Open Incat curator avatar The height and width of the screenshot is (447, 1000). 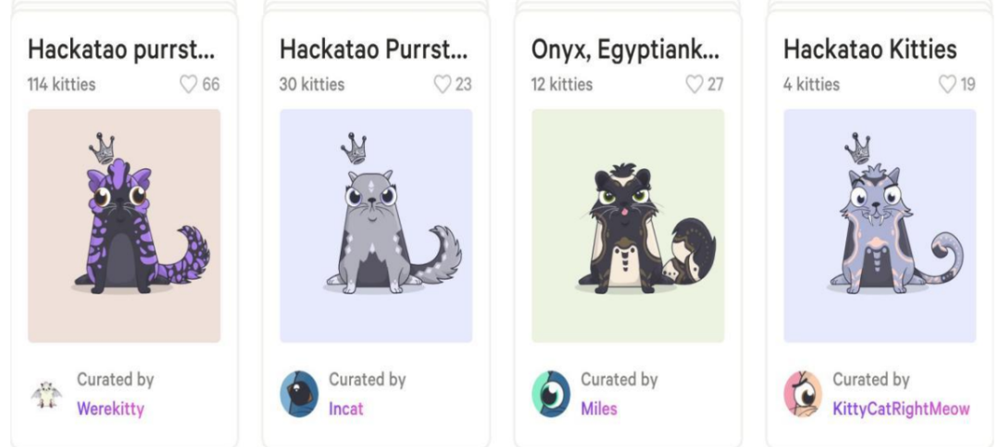pyautogui.click(x=299, y=394)
